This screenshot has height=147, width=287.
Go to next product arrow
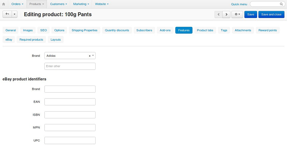click(226, 15)
